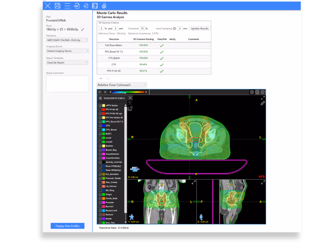The width and height of the screenshot is (327, 245).
Task: Click the atom (Monte Carlo) toolbar icon
Action: point(104,6)
